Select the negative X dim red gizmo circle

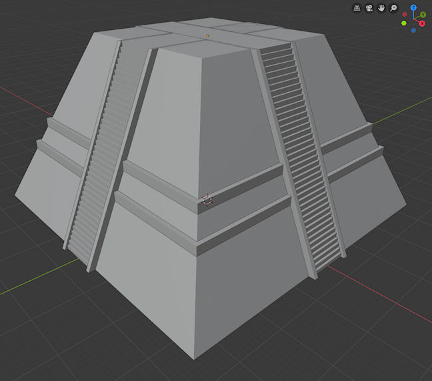(405, 14)
